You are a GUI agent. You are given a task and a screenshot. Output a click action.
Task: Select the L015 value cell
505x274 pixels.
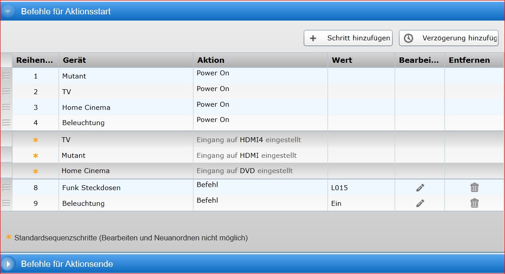(x=361, y=188)
